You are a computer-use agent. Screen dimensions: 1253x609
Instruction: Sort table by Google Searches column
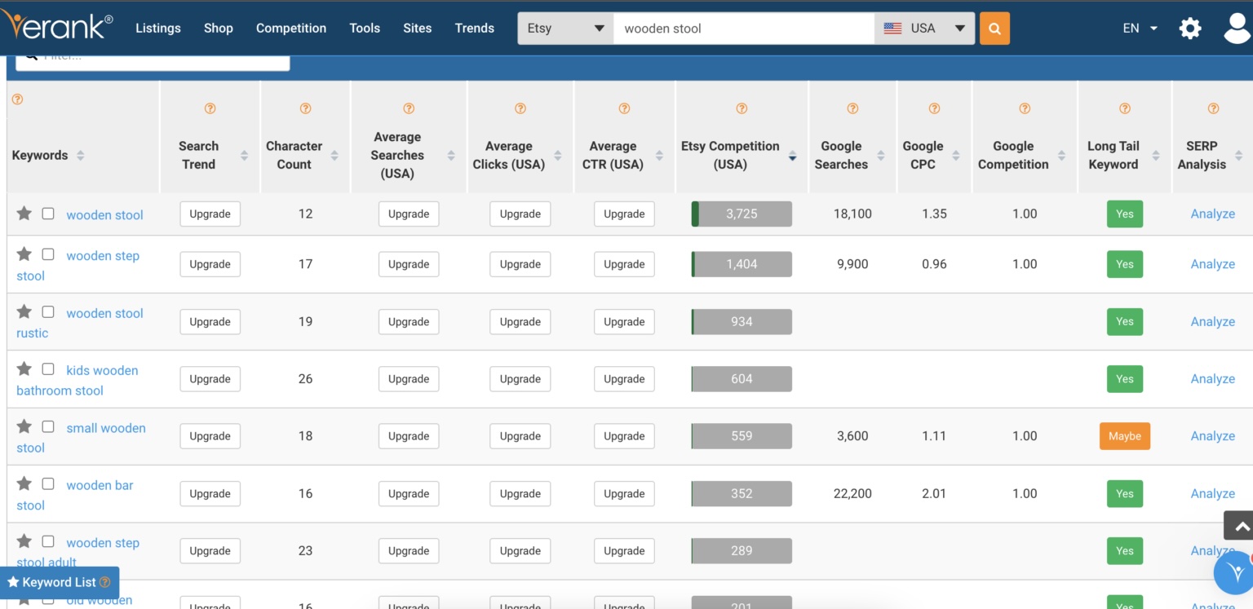[881, 156]
